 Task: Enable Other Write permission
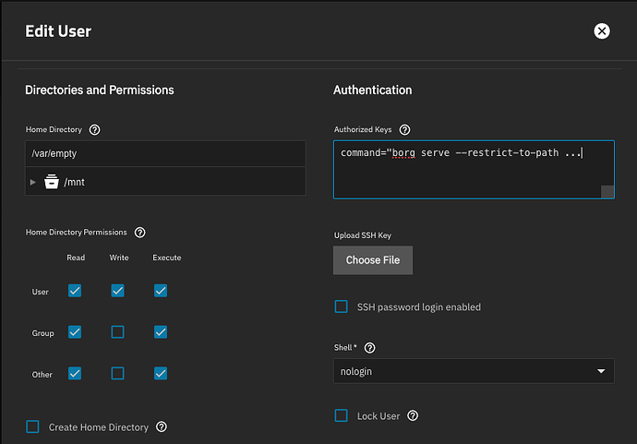pyautogui.click(x=118, y=373)
